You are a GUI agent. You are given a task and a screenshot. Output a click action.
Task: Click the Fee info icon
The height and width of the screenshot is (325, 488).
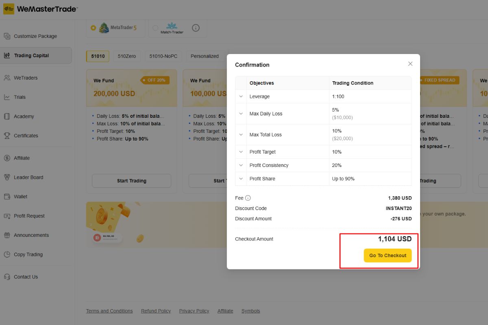pyautogui.click(x=248, y=198)
